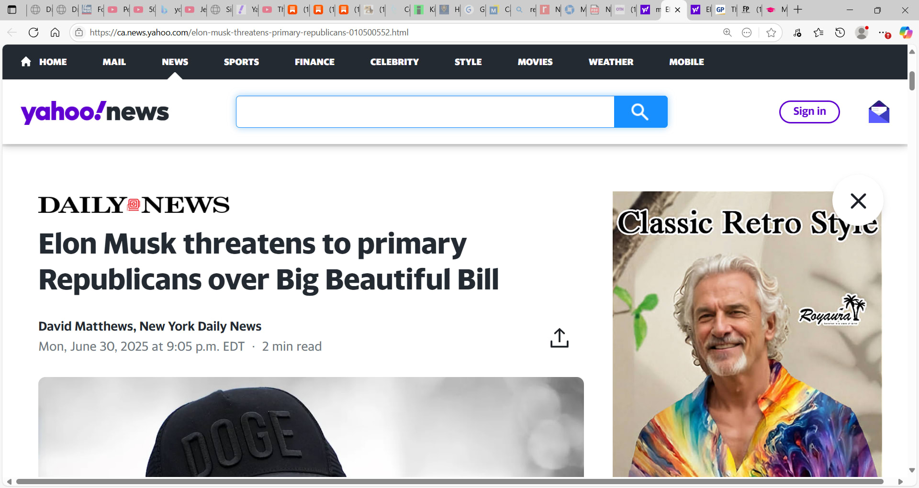Focus the Yahoo News search field
The width and height of the screenshot is (919, 488).
click(425, 111)
